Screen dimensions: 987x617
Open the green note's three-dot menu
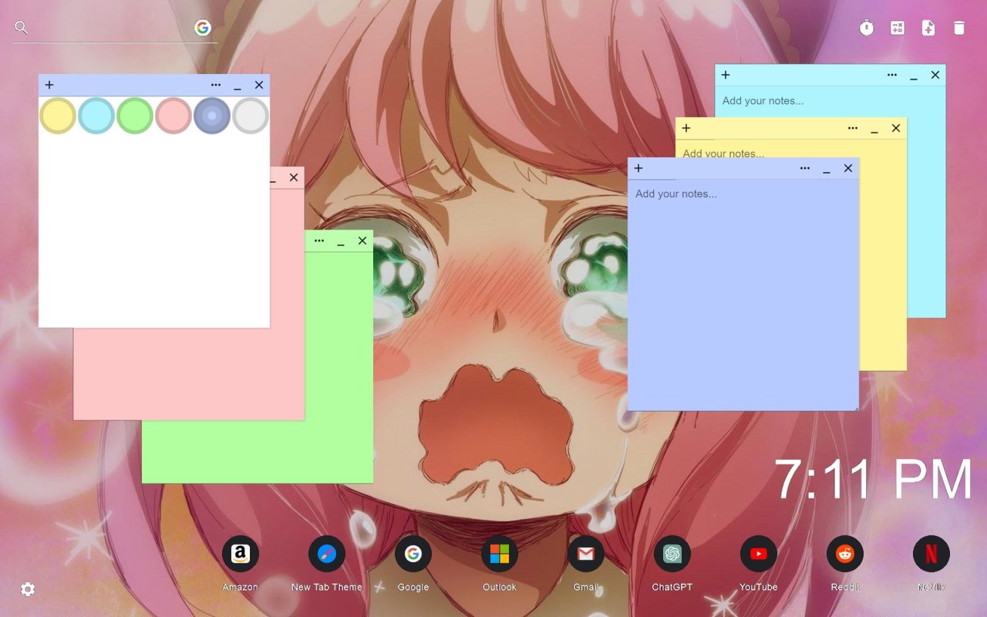[319, 241]
